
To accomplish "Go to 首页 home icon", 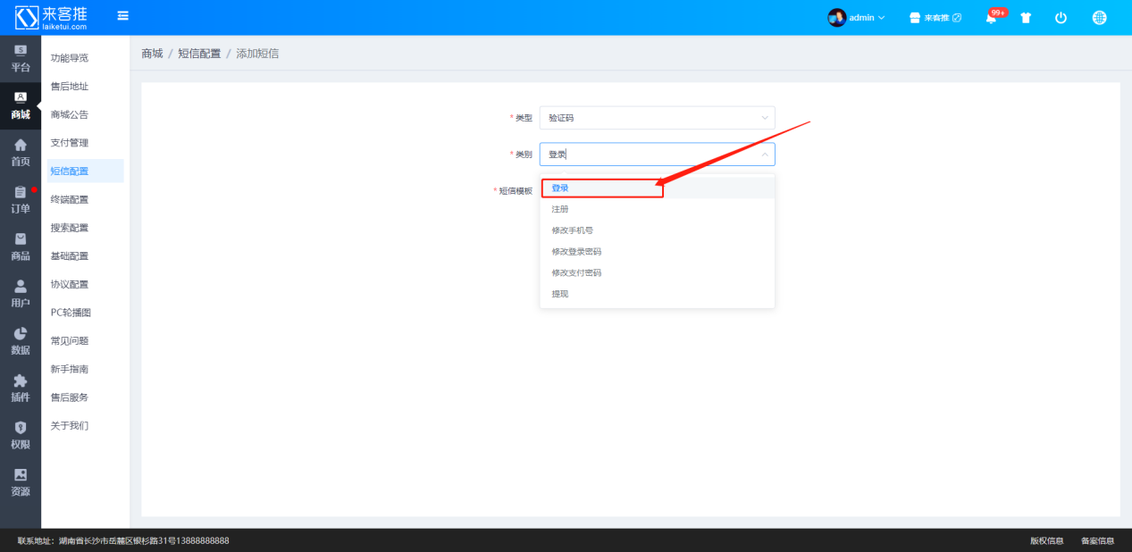I will tap(21, 153).
